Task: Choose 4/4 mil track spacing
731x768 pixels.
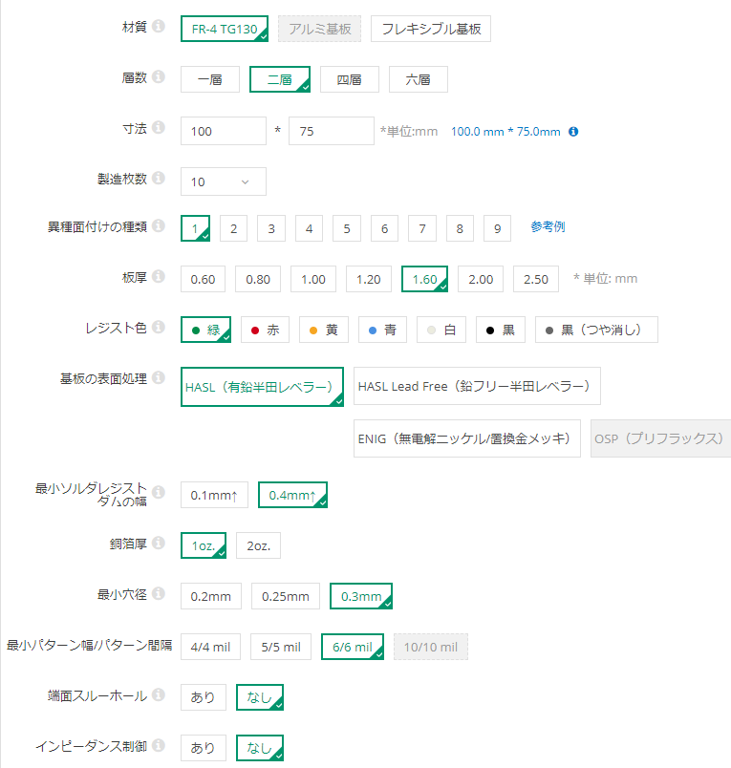Action: pyautogui.click(x=210, y=647)
